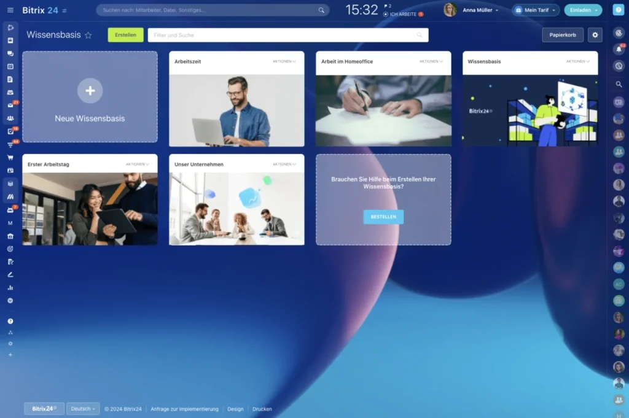Image resolution: width=629 pixels, height=418 pixels.
Task: Click the help question mark icon at top right
Action: 618,10
